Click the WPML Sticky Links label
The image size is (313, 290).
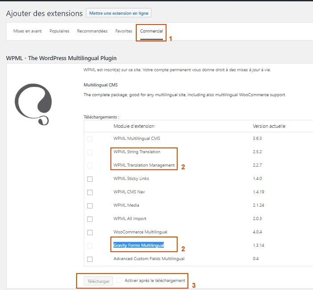click(131, 178)
